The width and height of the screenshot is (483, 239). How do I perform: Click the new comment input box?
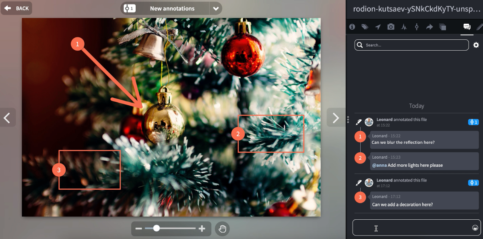(417, 227)
